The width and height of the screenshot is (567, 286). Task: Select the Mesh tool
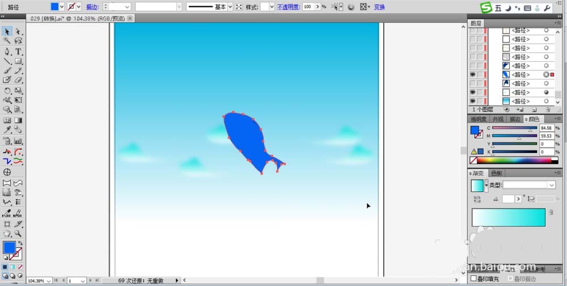tap(7, 120)
